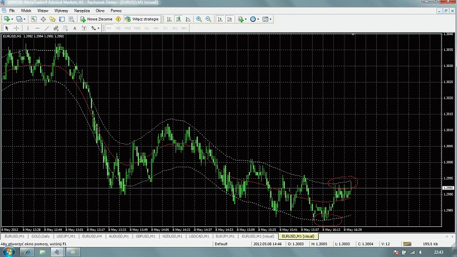Click the volume speaker tray icon
The image size is (457, 257).
pos(420,253)
